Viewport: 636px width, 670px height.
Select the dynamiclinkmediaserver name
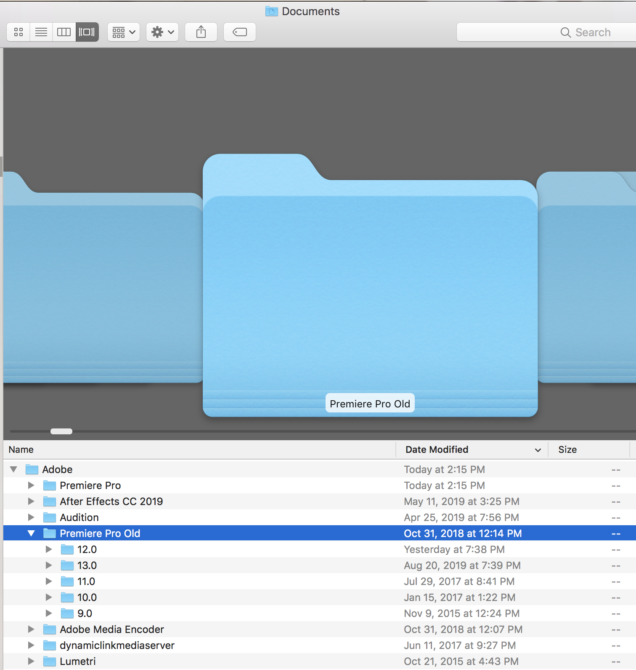coord(117,645)
